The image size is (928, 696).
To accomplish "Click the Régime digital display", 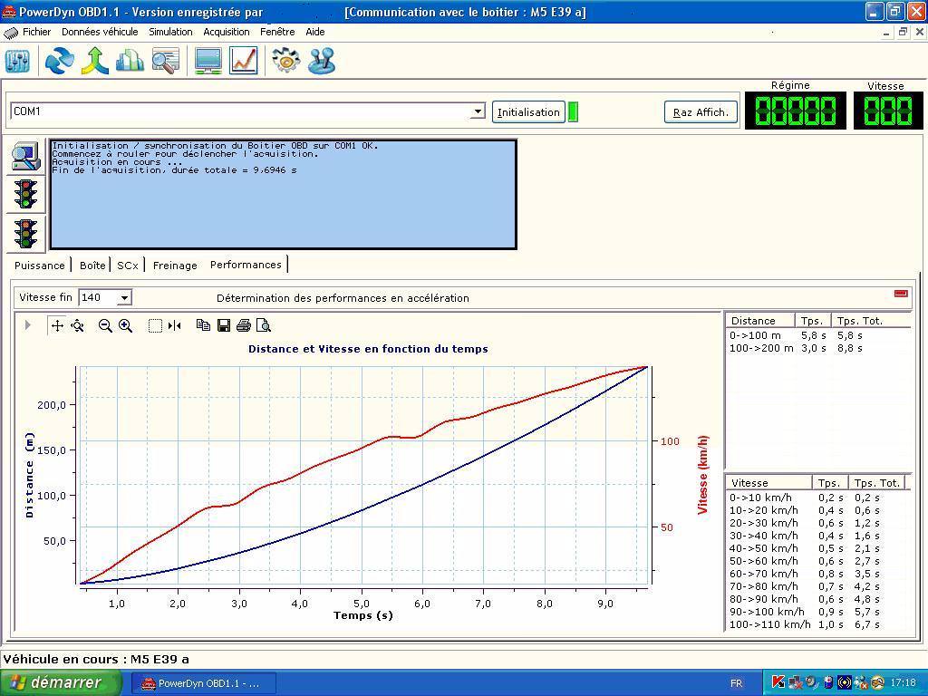I will pyautogui.click(x=796, y=111).
